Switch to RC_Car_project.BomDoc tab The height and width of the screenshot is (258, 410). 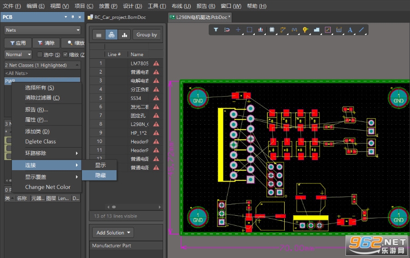click(x=117, y=17)
